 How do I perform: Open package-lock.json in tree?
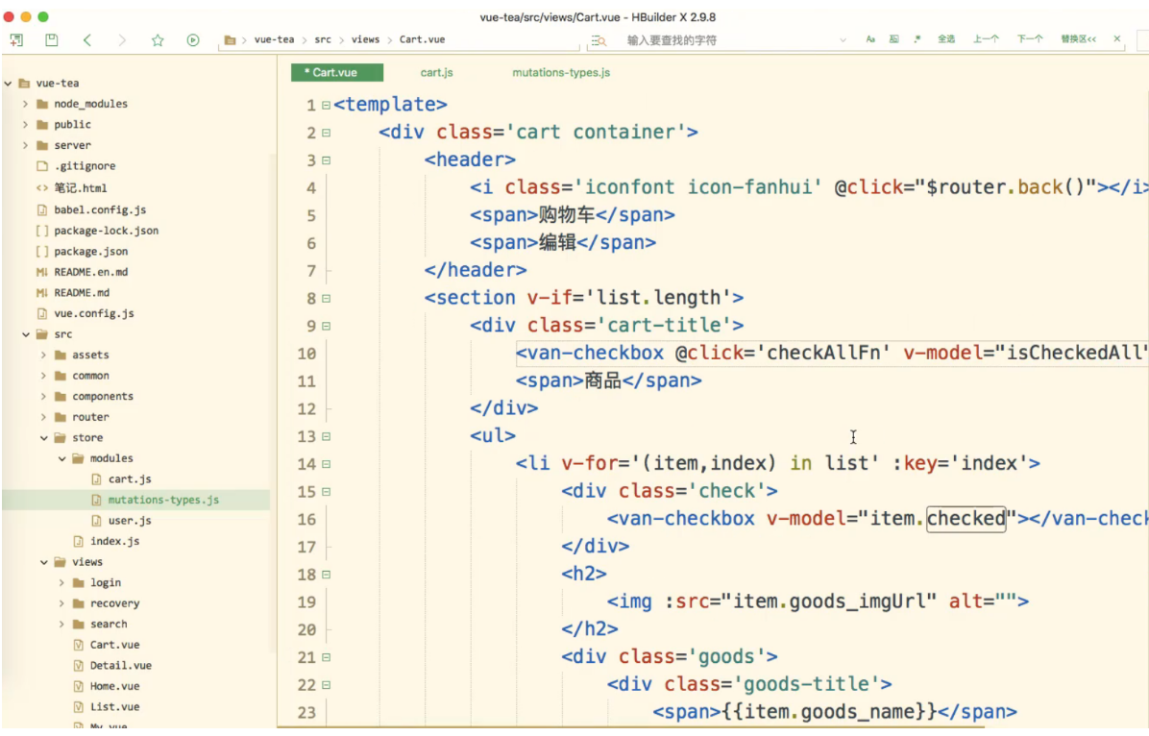[x=106, y=231]
